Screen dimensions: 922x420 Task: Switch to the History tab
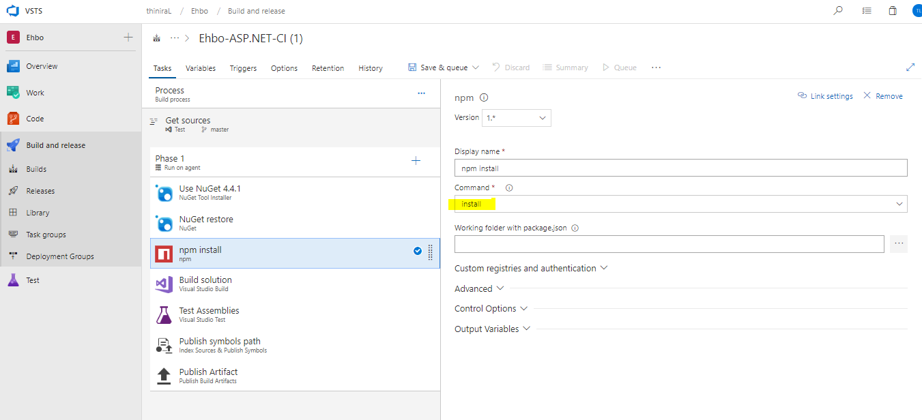[371, 68]
